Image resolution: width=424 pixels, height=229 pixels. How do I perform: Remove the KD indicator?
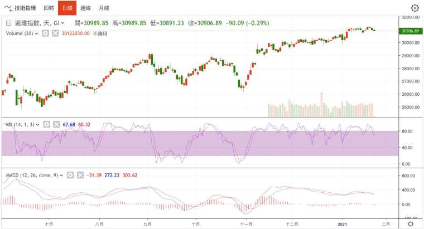[56, 124]
